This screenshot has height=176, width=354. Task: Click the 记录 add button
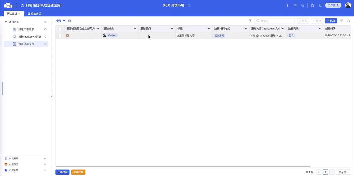click(x=331, y=21)
